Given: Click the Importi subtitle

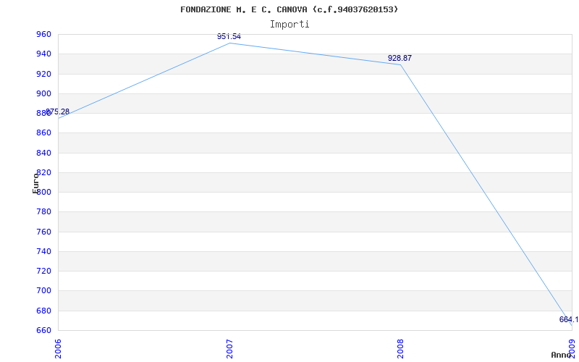Looking at the screenshot, I should (289, 25).
